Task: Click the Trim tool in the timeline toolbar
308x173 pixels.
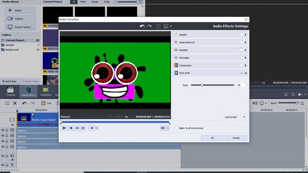Action: (46, 103)
